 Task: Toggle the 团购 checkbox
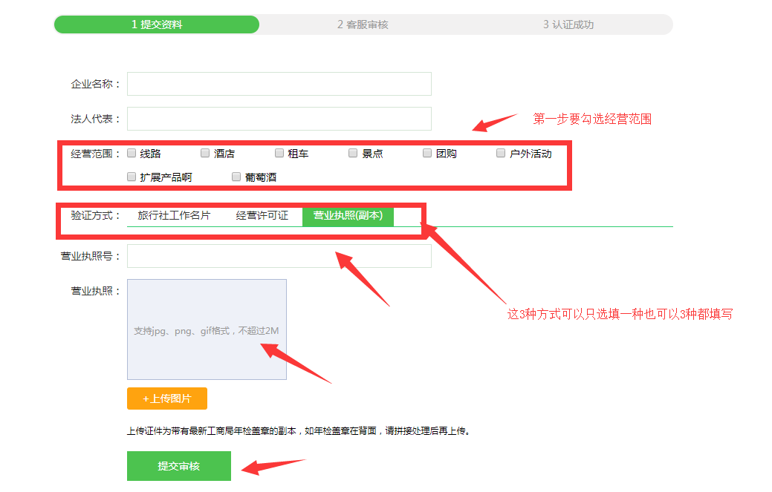pyautogui.click(x=427, y=154)
